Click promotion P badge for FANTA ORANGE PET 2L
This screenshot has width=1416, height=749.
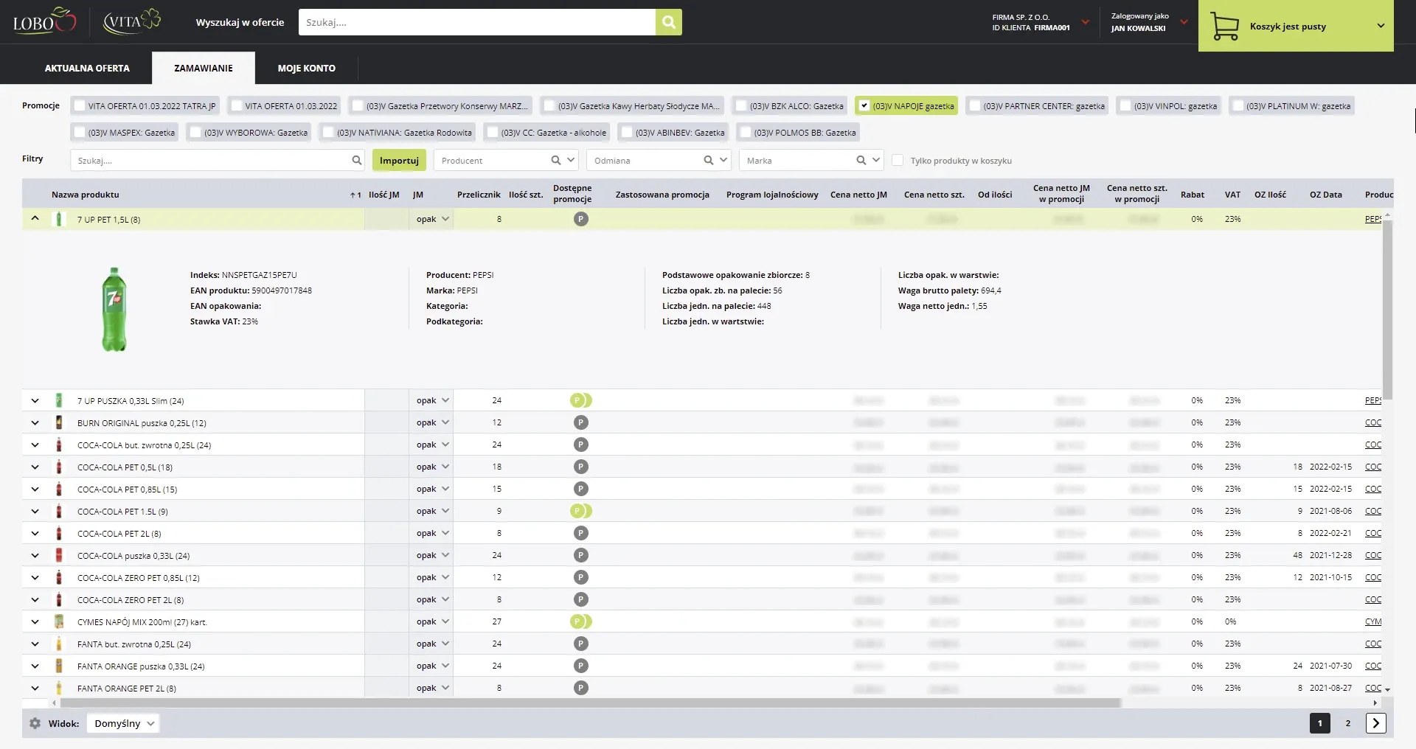[581, 688]
